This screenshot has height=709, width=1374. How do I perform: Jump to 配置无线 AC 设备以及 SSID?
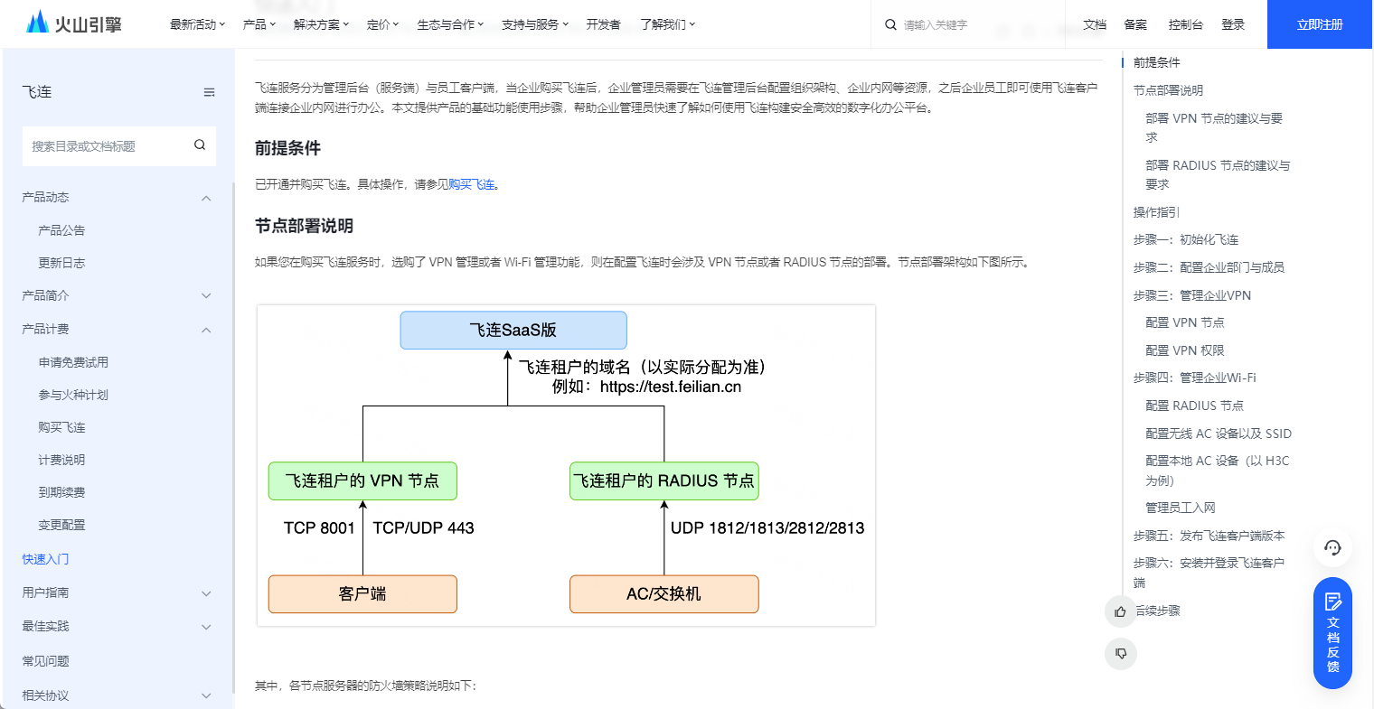tap(1219, 434)
